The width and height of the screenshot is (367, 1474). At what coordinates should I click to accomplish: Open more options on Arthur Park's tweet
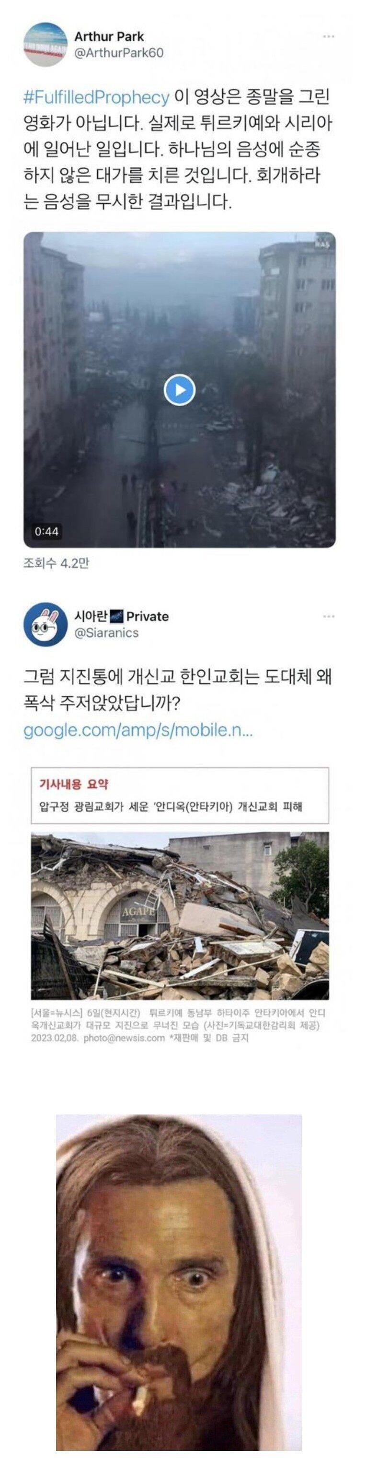(x=329, y=36)
